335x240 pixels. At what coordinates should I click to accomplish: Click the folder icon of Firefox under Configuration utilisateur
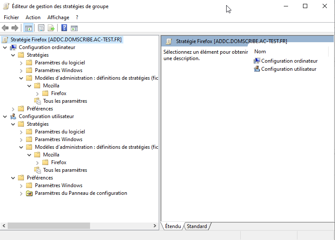(x=45, y=162)
